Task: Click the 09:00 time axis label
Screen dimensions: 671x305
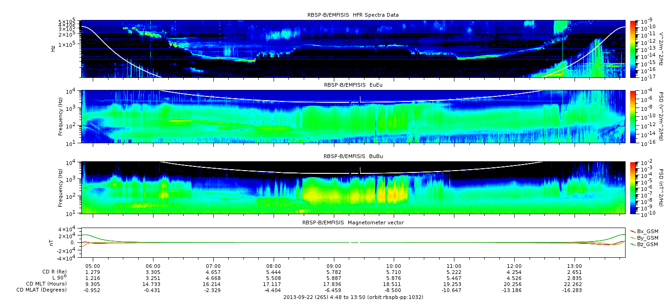Action: 334,266
